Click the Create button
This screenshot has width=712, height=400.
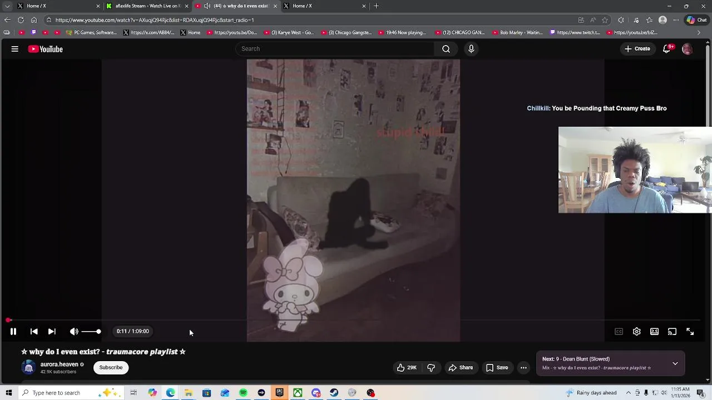click(x=637, y=49)
